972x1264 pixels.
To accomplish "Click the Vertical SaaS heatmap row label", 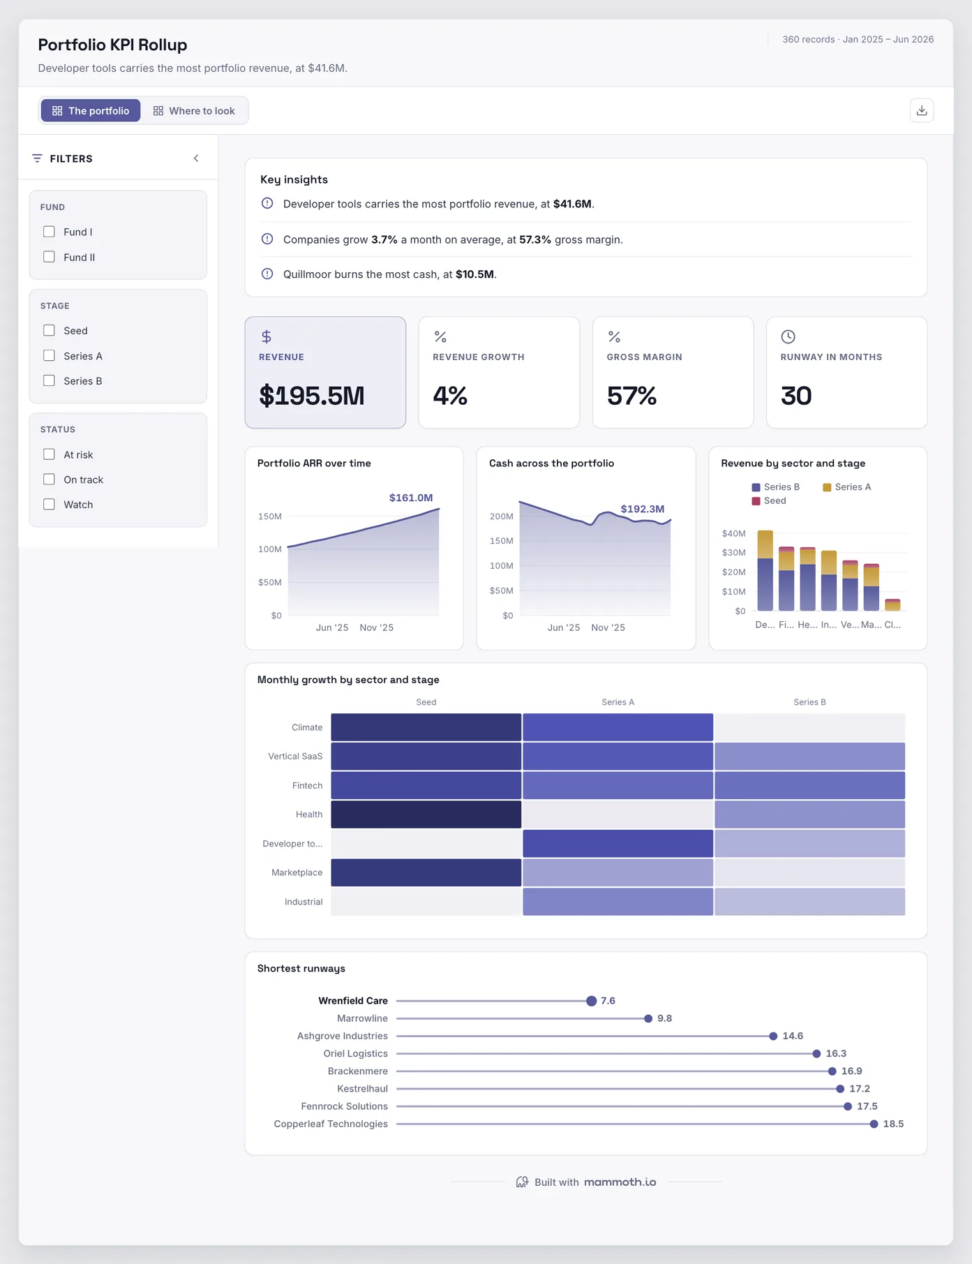I will click(295, 756).
